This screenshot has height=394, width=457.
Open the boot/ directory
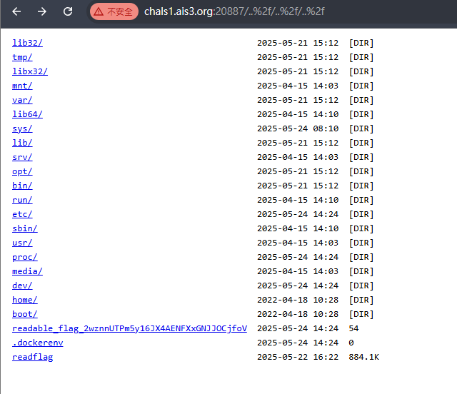(25, 314)
